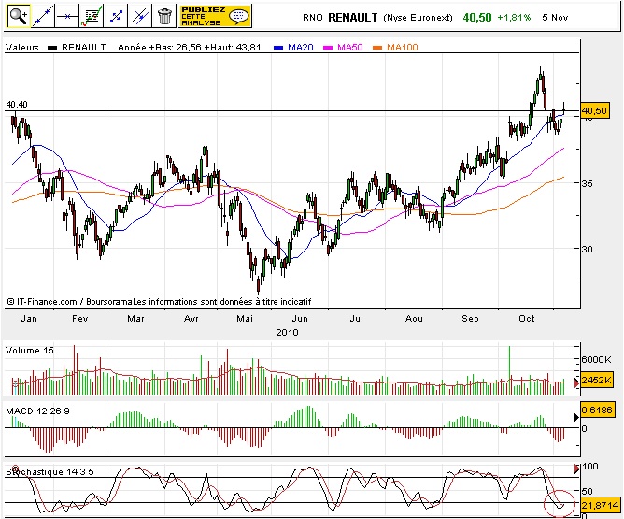Click the Avr month axis label
Screen dimensions: 624x519
pos(191,319)
